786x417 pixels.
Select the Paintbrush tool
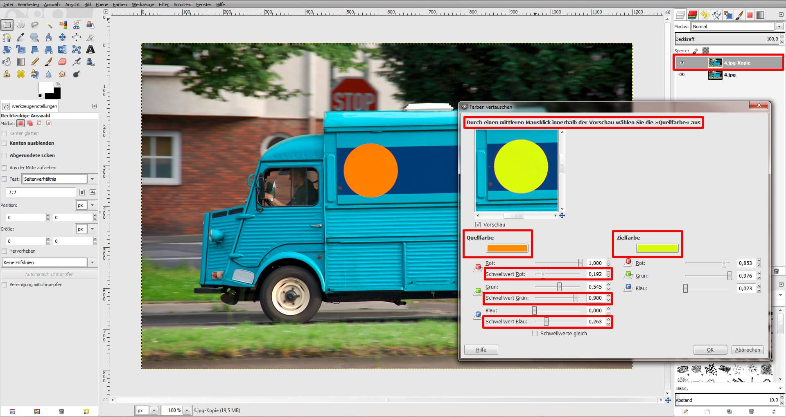(49, 61)
